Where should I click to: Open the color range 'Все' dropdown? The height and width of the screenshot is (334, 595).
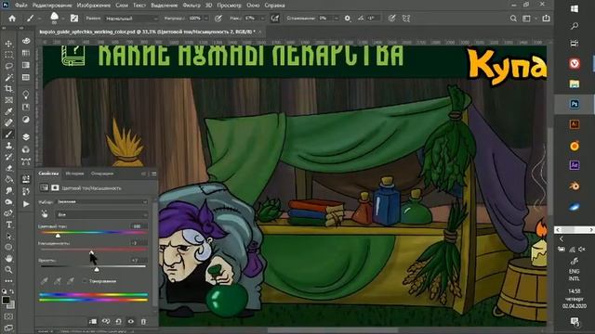[102, 214]
